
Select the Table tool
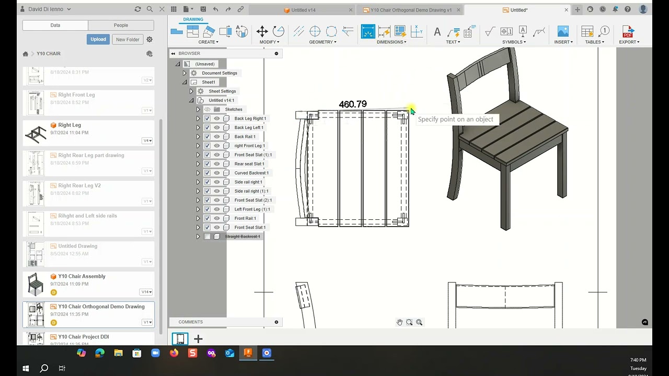[x=587, y=31]
